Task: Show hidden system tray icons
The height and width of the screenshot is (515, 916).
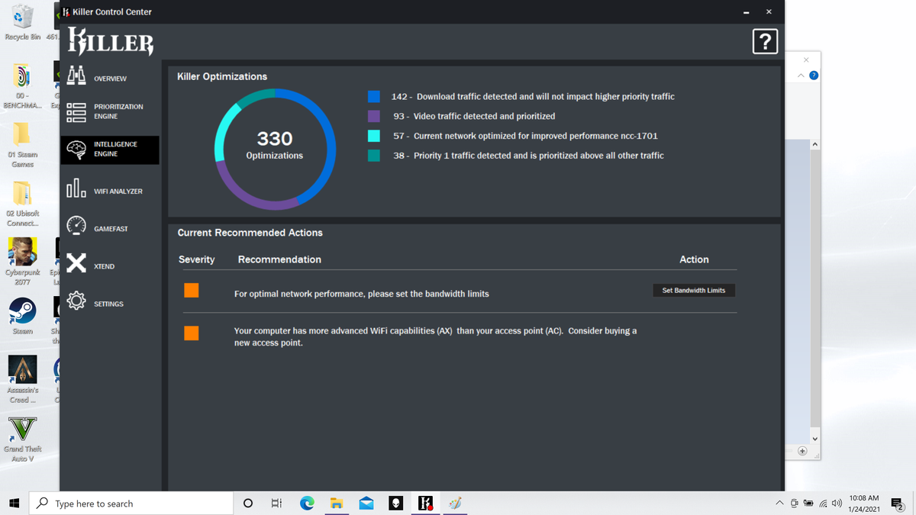Action: click(x=779, y=504)
